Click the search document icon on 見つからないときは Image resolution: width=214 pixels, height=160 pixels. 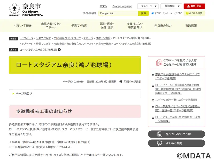[x=159, y=134]
